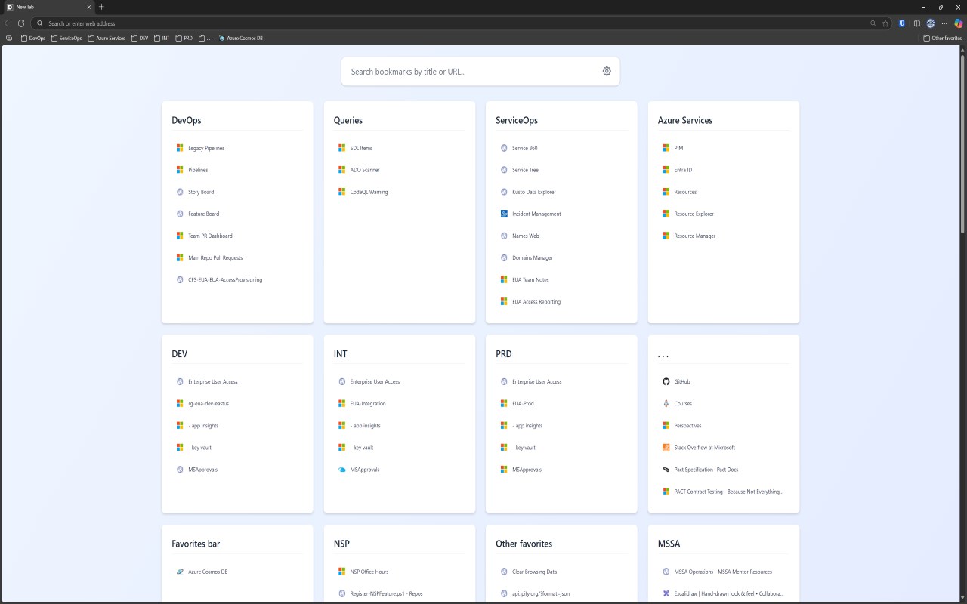Click the Incident Management favicon
This screenshot has height=604, width=967.
(x=504, y=214)
